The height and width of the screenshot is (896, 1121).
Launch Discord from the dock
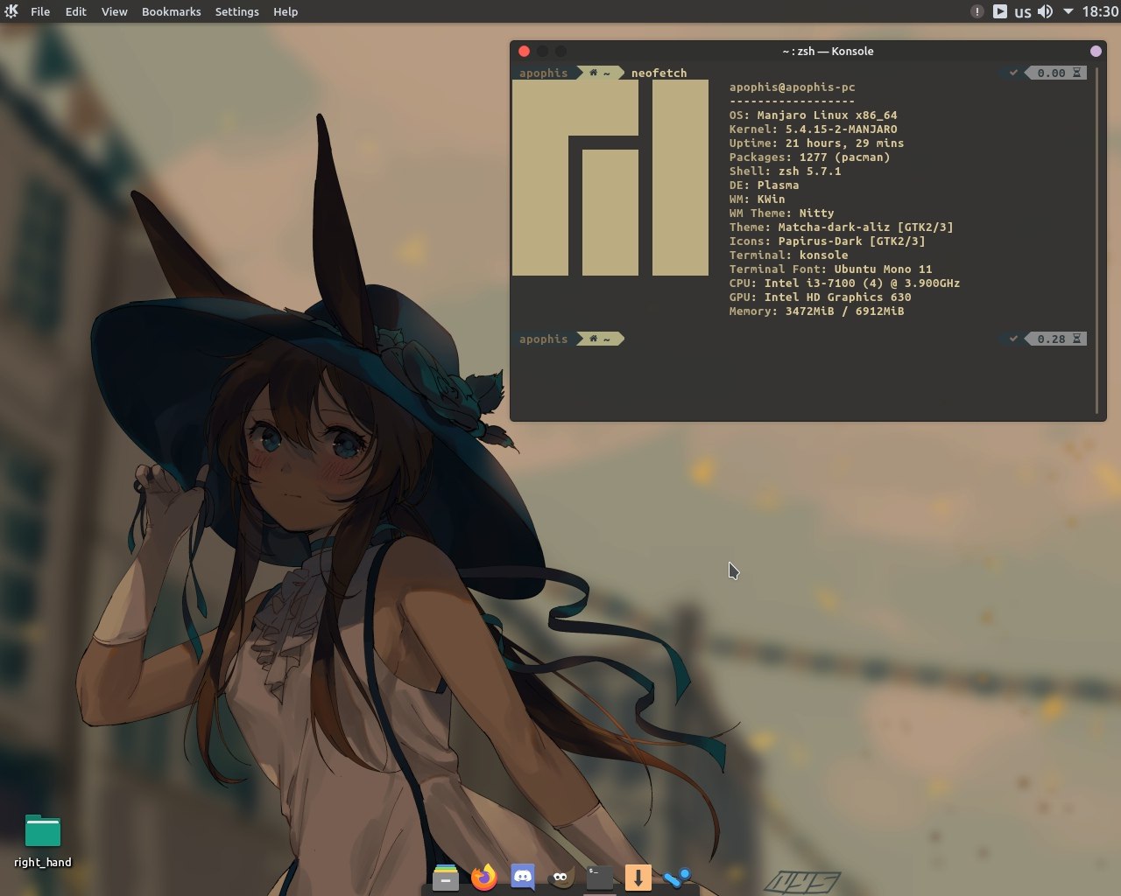[523, 877]
